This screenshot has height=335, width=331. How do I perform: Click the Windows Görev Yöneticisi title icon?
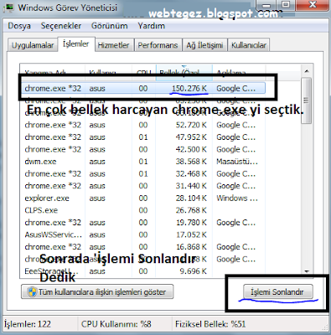tap(9, 8)
